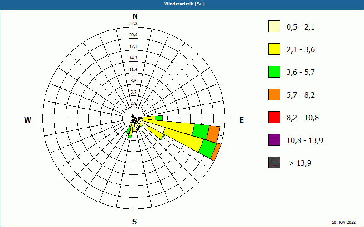Click the small green bar segment pointing east
Screen dimensions: 364x227
pyautogui.click(x=159, y=118)
